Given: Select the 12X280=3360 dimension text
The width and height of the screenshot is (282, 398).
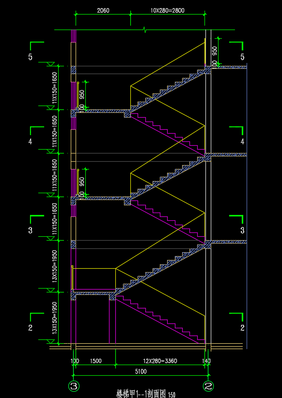Looking at the screenshot, I should click(x=160, y=361).
